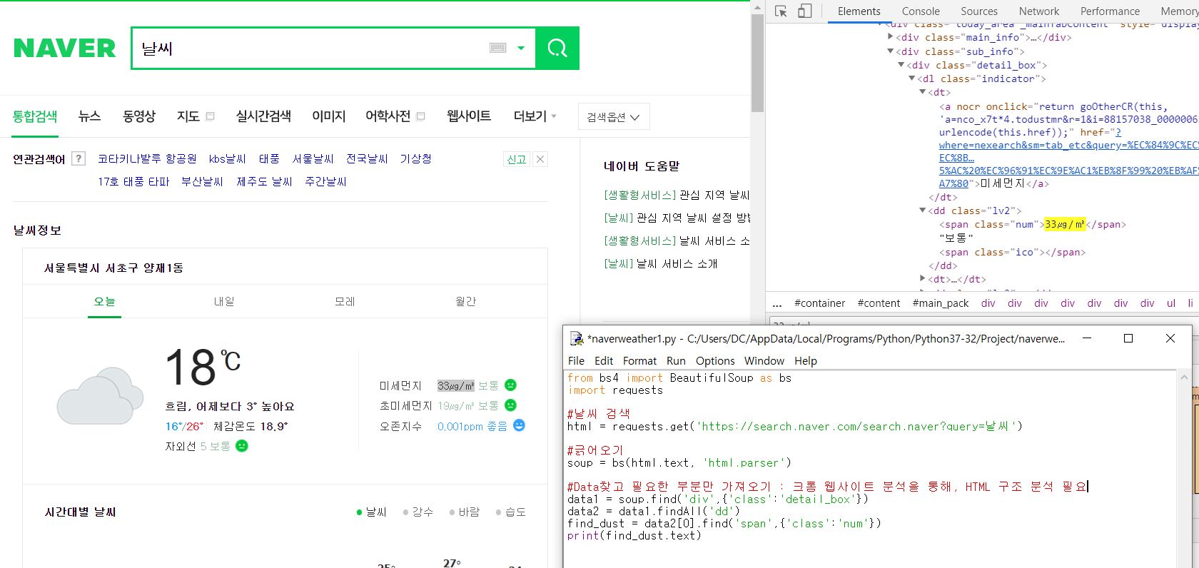1199x568 pixels.
Task: Select the 월간 weather tab
Action: click(465, 301)
